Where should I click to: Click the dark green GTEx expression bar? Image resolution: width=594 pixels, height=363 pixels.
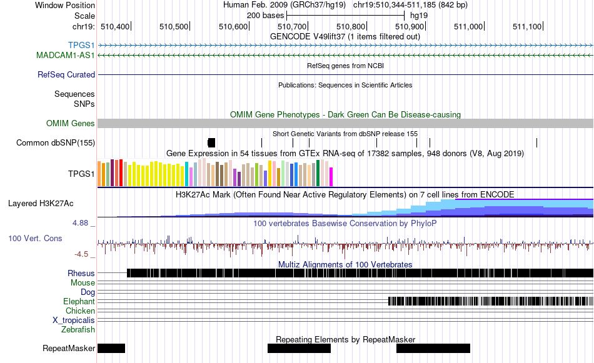click(x=318, y=173)
